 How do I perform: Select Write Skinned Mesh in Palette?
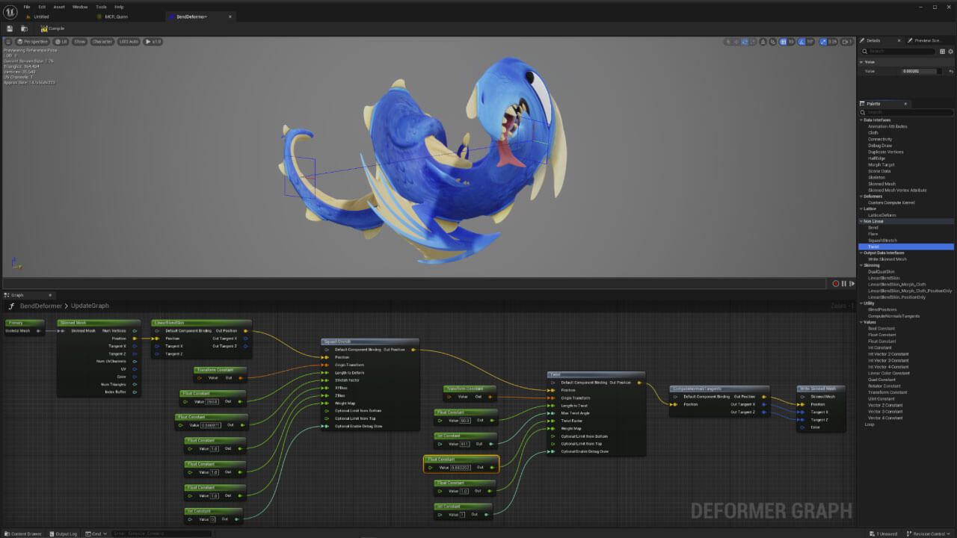click(887, 259)
